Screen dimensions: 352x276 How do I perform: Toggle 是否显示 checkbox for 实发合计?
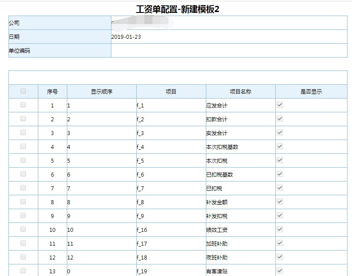pos(280,132)
